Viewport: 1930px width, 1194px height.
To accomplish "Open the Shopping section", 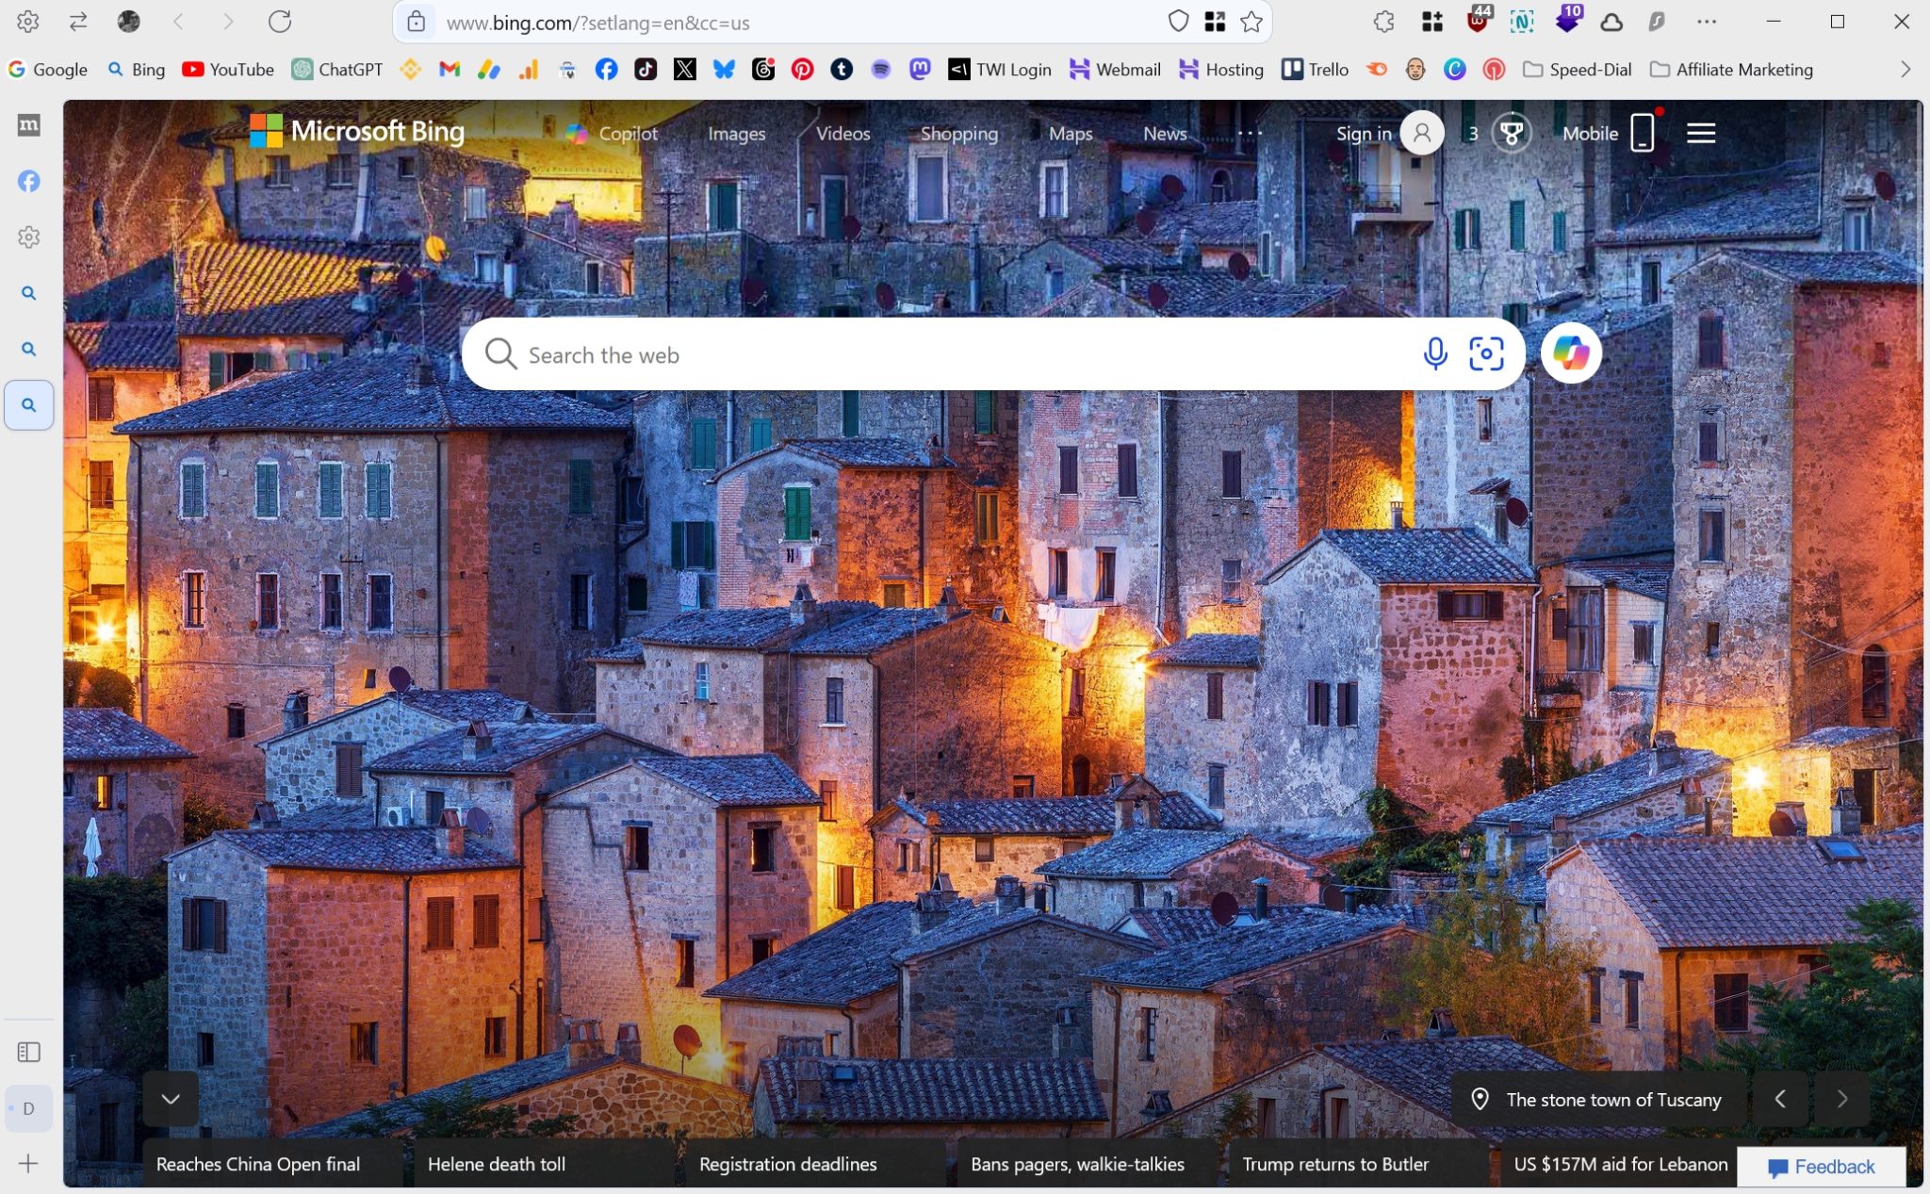I will (958, 133).
